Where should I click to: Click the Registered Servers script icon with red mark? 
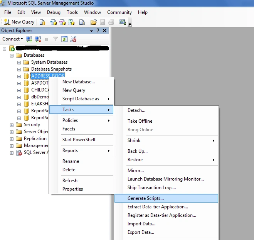click(x=73, y=39)
